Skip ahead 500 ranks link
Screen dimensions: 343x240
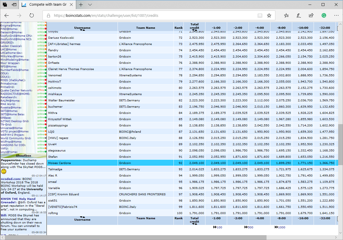coord(249,227)
